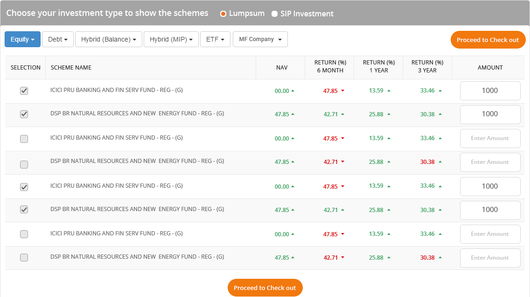
Task: Check the last row's selection checkbox
Action: pyautogui.click(x=24, y=257)
